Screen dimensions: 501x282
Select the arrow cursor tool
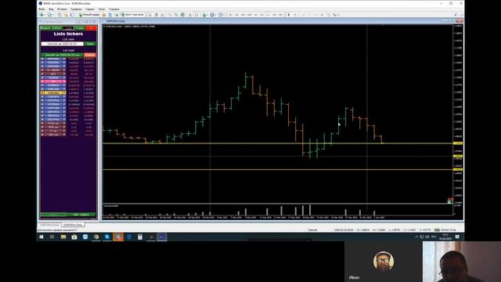click(289, 15)
